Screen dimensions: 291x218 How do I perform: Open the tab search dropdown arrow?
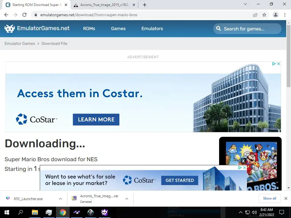click(245, 4)
